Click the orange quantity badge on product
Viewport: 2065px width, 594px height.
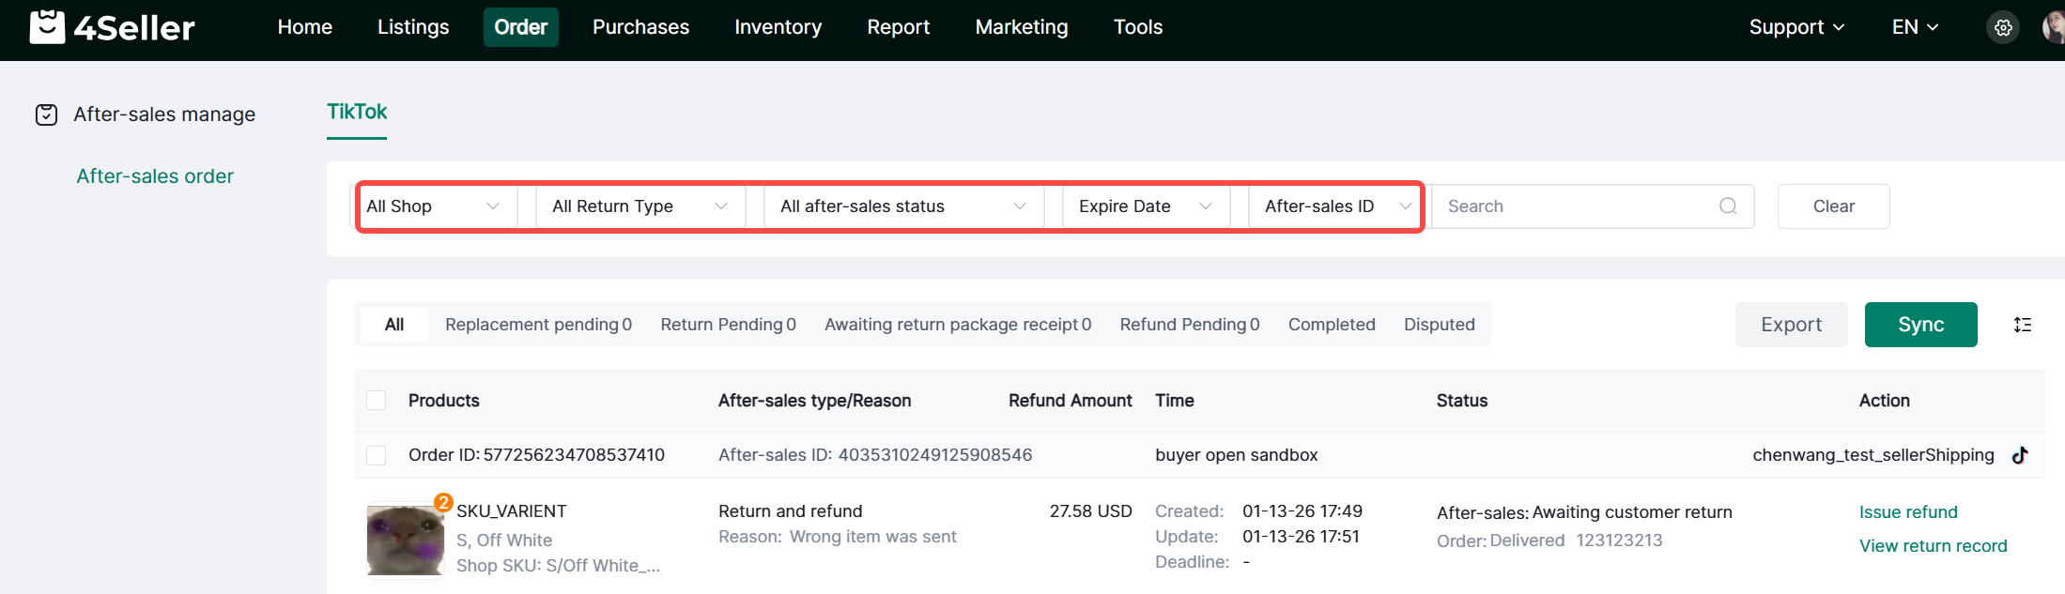pos(443,502)
